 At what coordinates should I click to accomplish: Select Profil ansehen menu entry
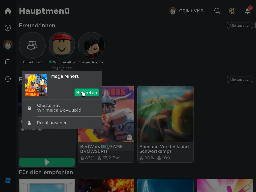point(62,123)
